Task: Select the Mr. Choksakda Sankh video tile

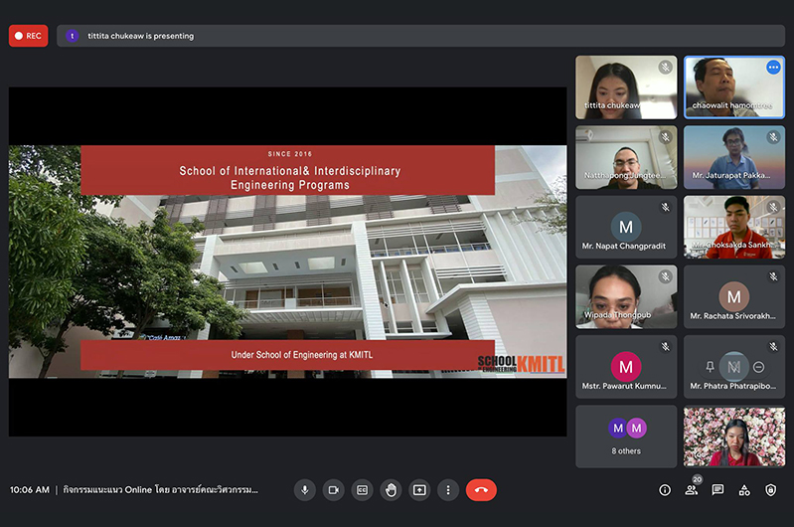Action: 734,227
